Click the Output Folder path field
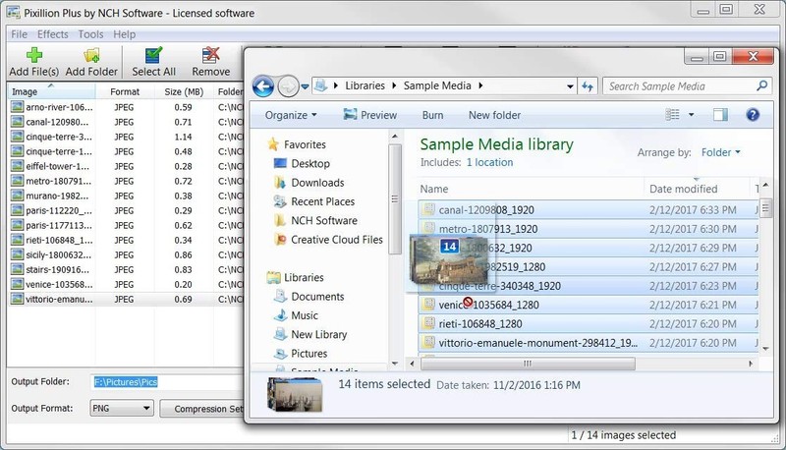This screenshot has width=786, height=450. (x=167, y=382)
